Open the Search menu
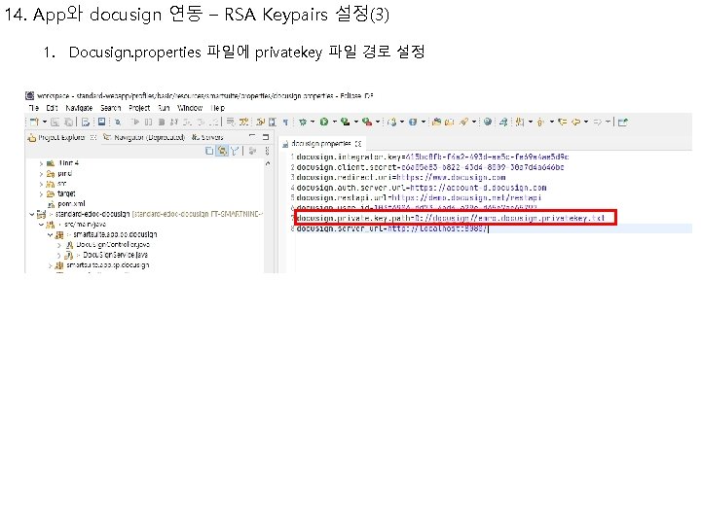Screen dimensions: 701x525 point(110,108)
